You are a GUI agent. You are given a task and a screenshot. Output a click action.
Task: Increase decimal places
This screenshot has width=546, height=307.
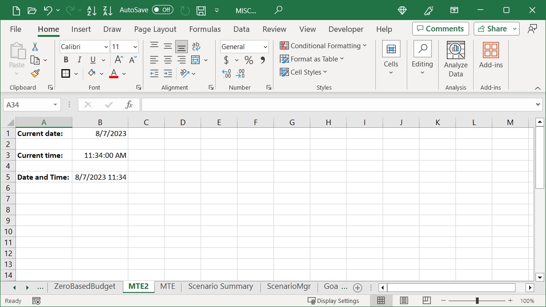pyautogui.click(x=226, y=73)
